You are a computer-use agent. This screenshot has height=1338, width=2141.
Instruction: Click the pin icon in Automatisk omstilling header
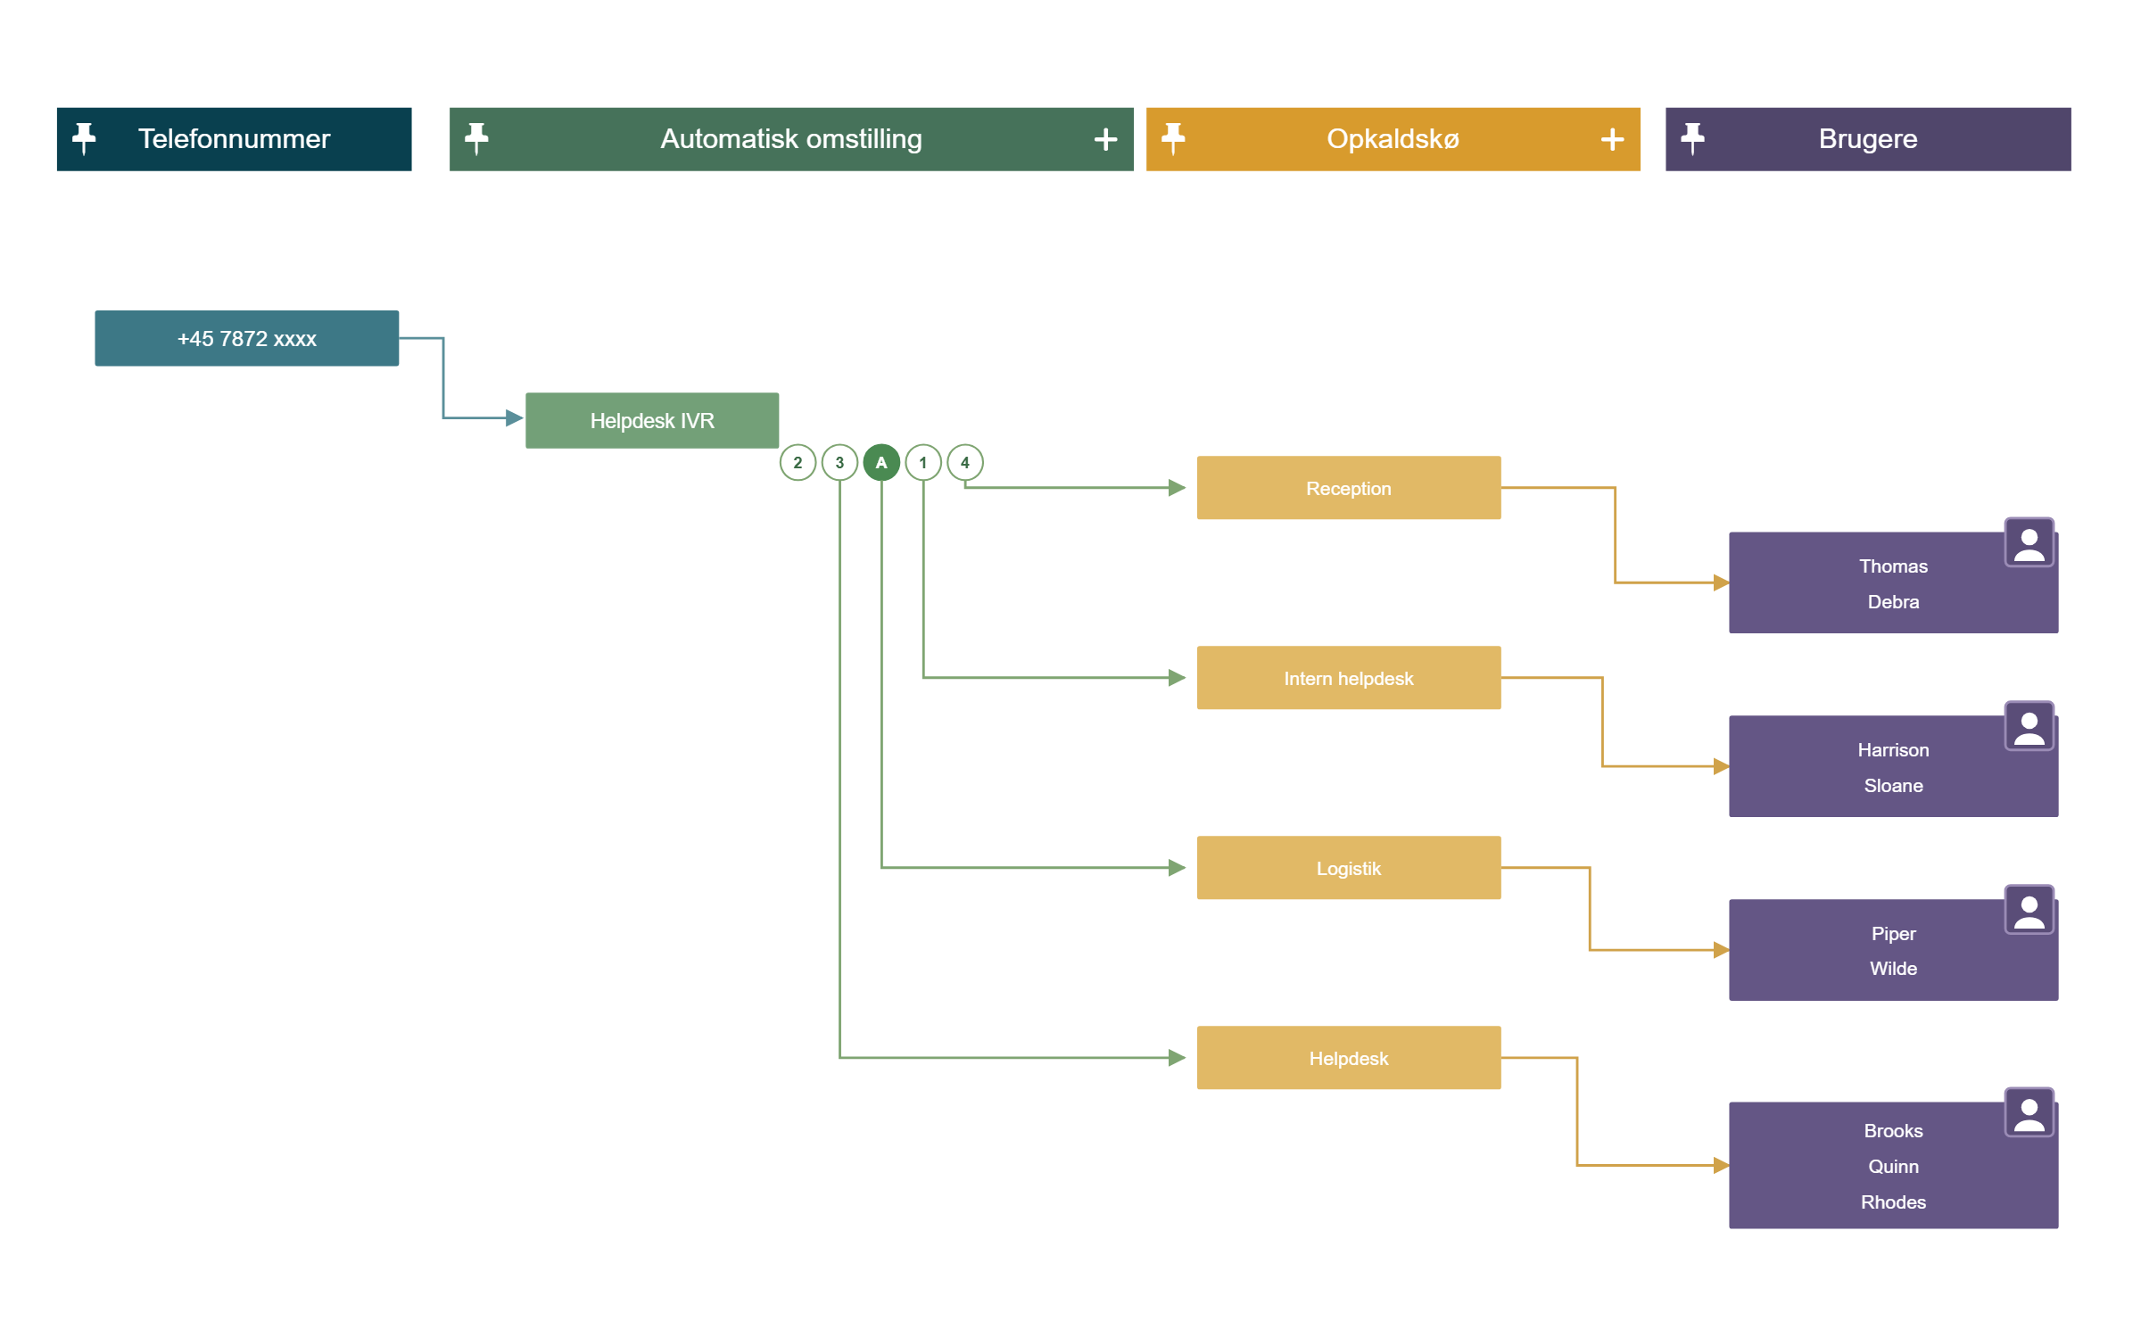pyautogui.click(x=476, y=139)
